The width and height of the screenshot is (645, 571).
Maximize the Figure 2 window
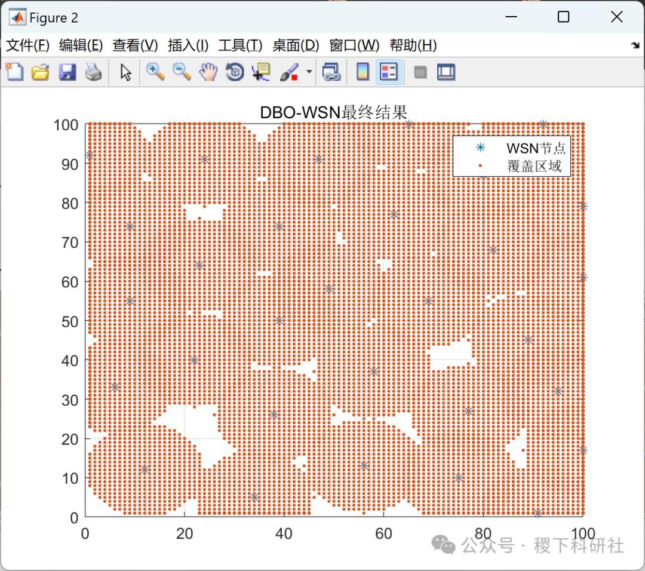[x=563, y=17]
